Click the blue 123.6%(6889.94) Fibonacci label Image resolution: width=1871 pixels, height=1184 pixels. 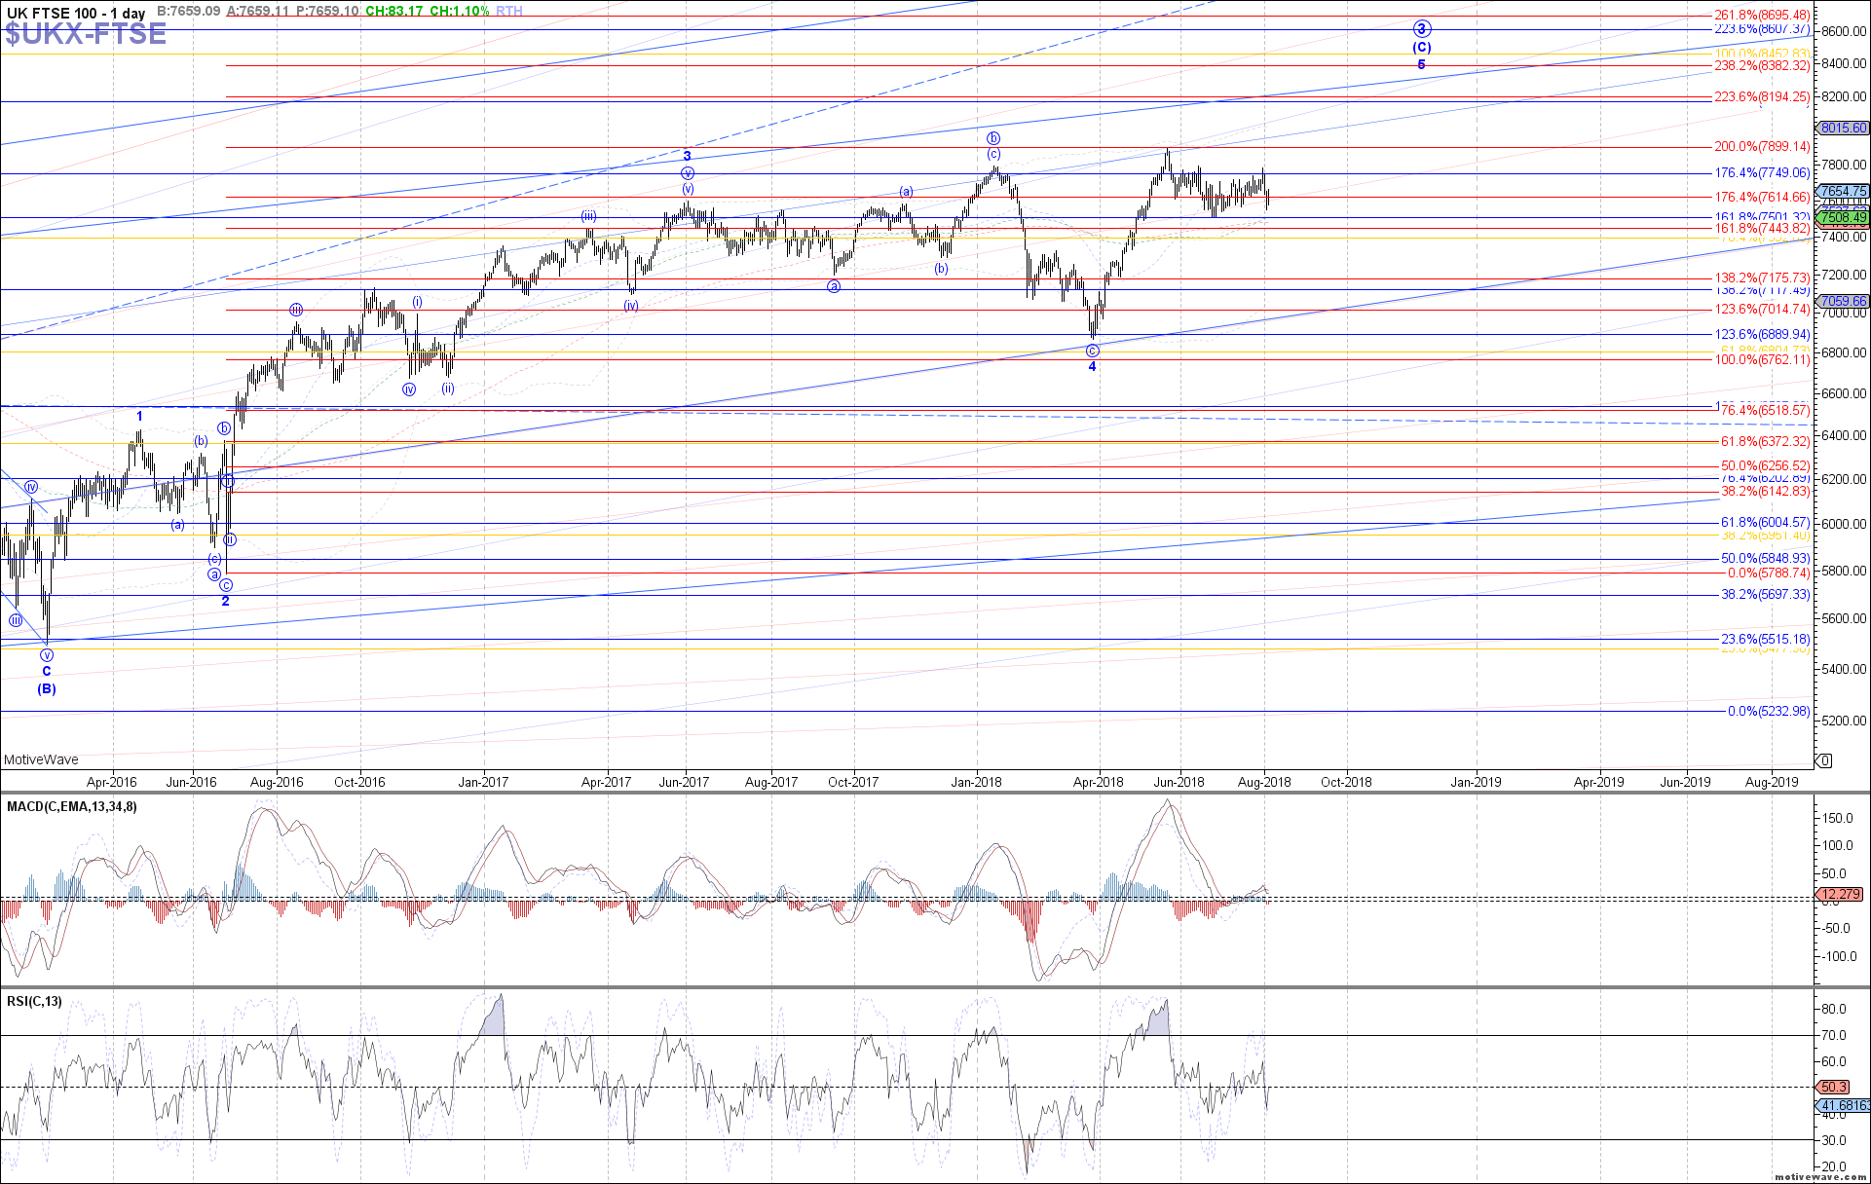click(1762, 335)
